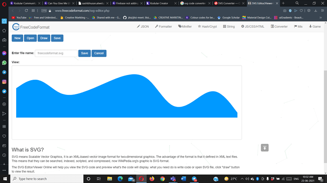Viewport: 327px width, 183px height.
Task: Open the Game menu
Action: pyautogui.click(x=315, y=26)
